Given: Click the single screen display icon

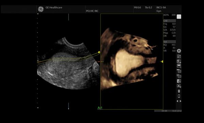Looking at the screenshot, I should (179, 66).
